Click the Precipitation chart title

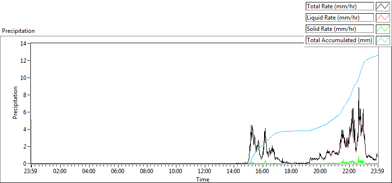pos(18,31)
